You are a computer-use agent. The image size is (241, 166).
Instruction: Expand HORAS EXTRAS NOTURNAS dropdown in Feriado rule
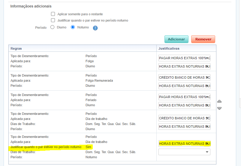point(184,105)
